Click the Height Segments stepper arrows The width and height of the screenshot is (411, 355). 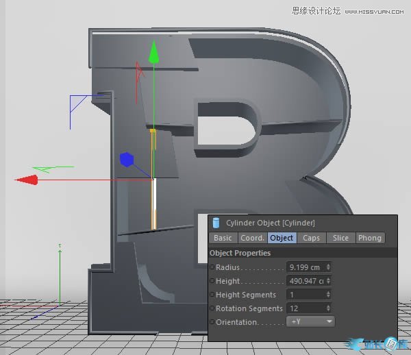pyautogui.click(x=329, y=295)
